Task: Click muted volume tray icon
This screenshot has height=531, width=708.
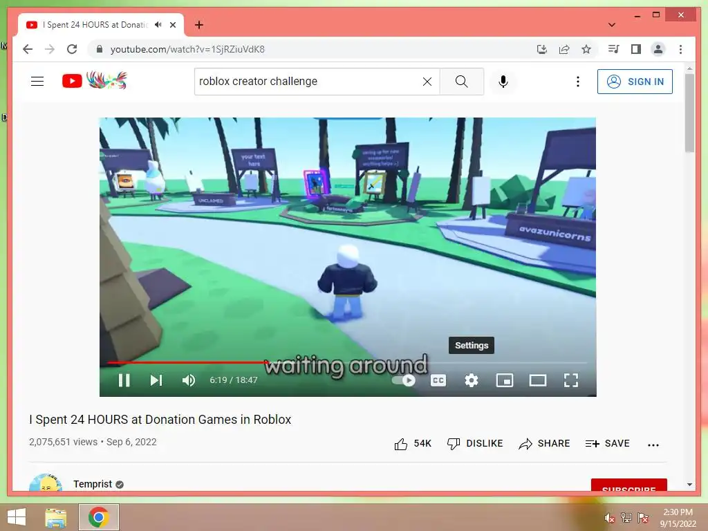Action: pos(610,518)
